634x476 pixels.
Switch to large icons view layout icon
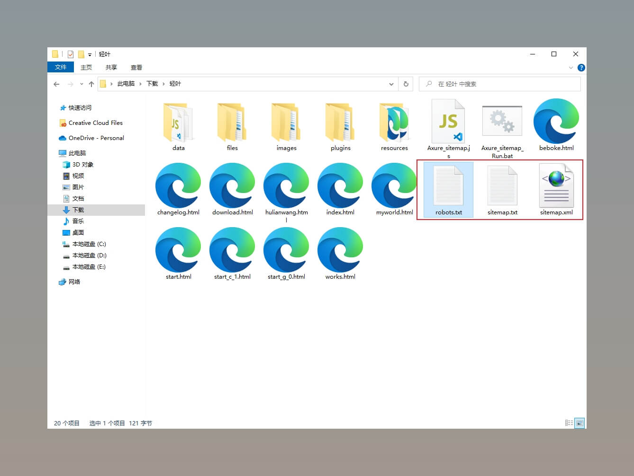(x=580, y=423)
